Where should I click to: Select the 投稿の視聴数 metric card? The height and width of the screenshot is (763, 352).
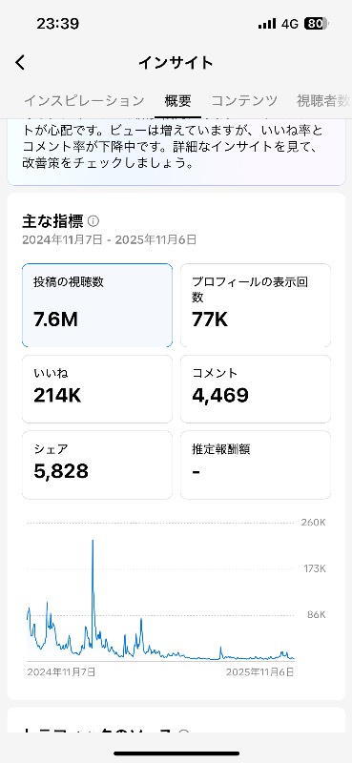click(97, 305)
